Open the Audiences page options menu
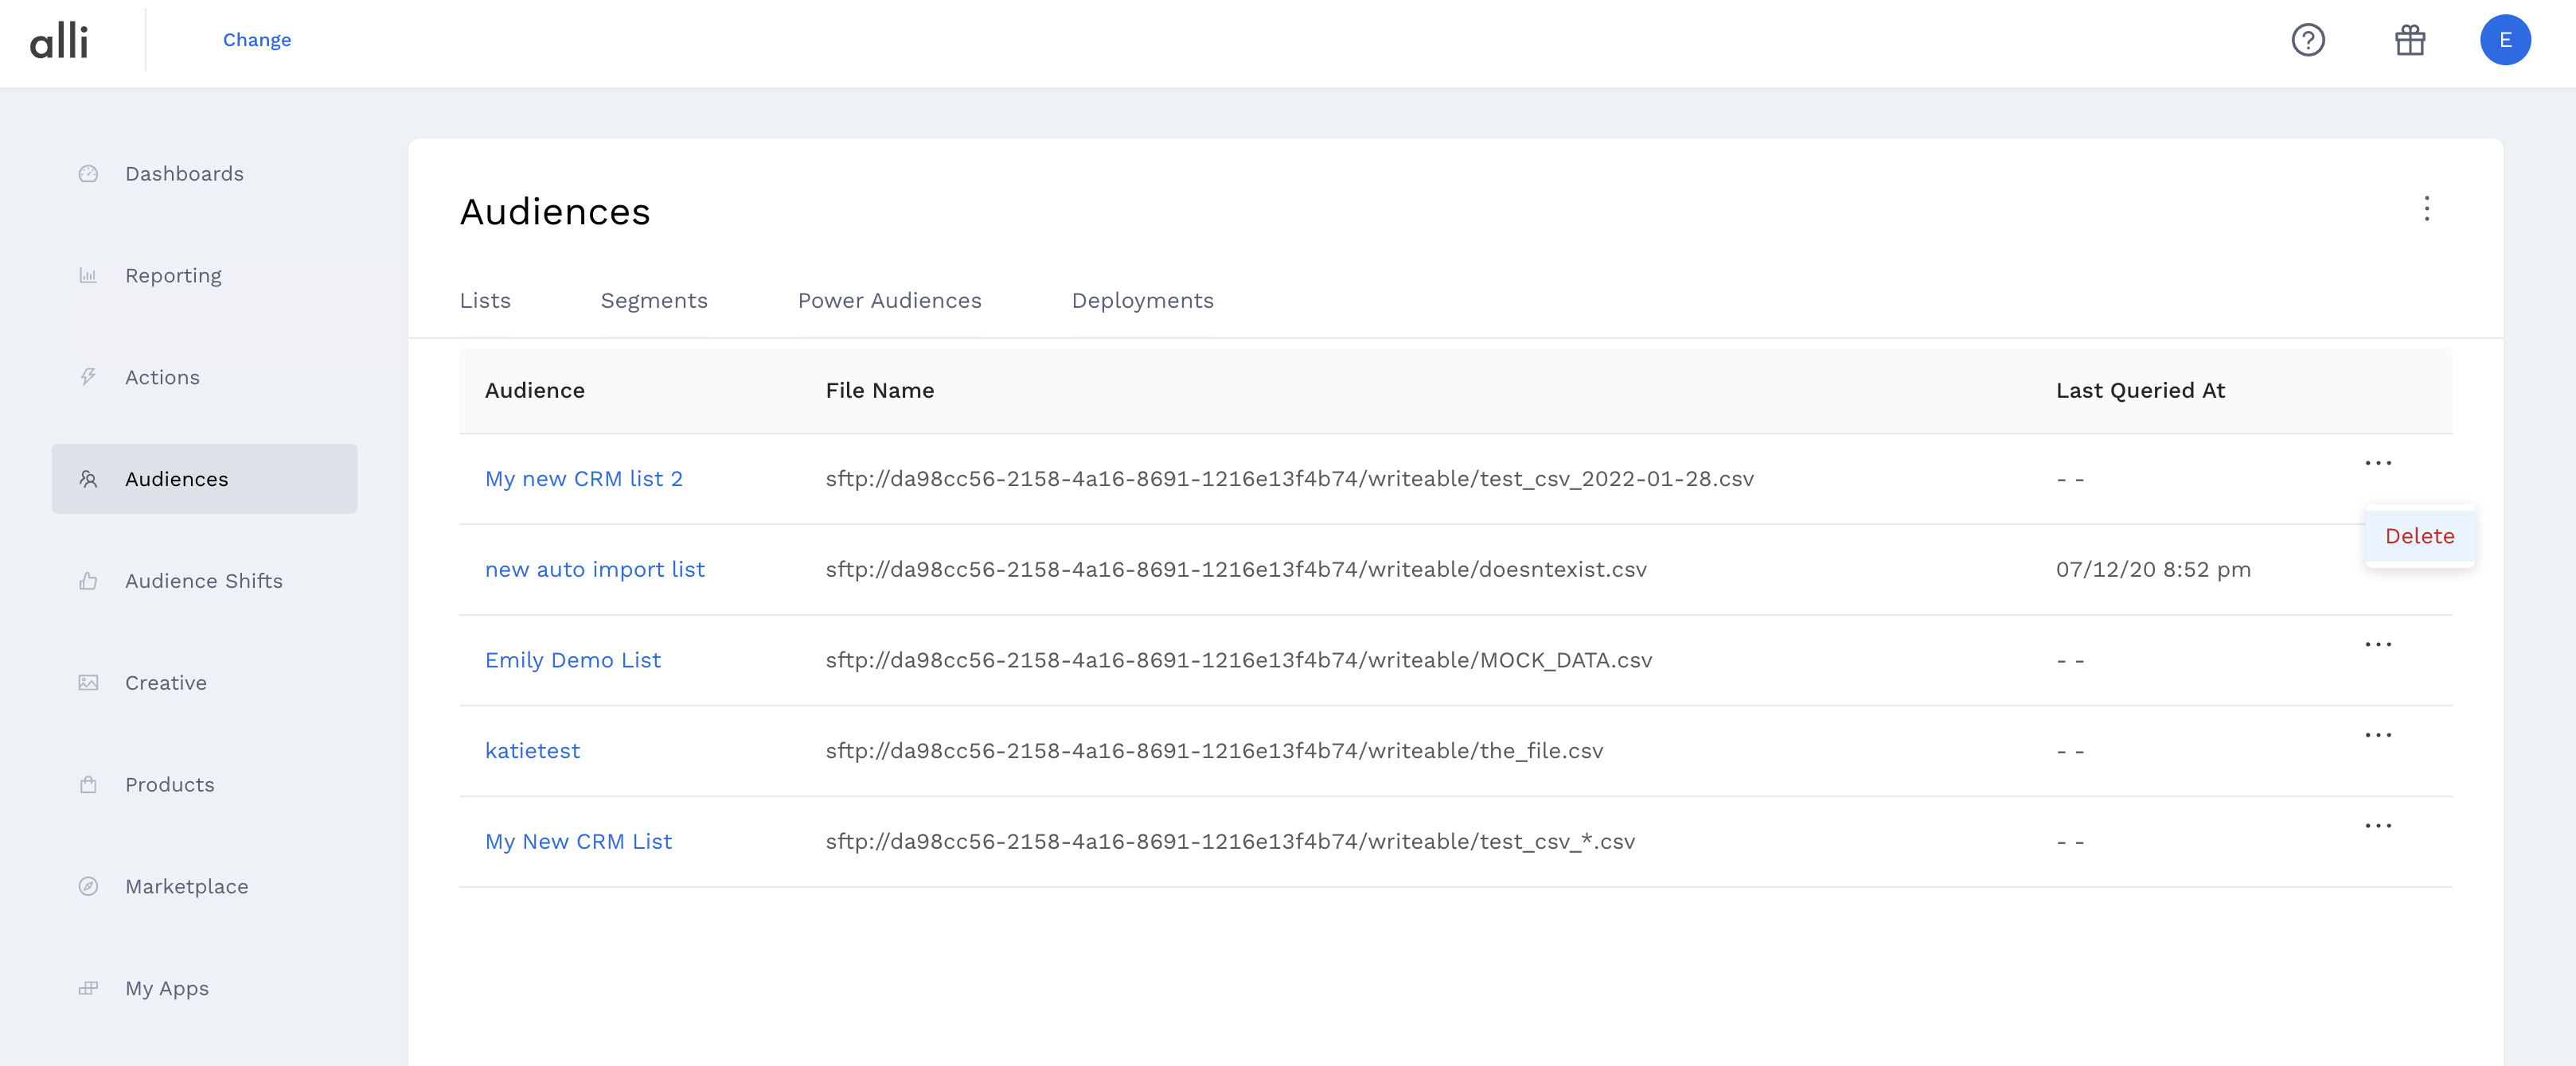Screen dimensions: 2576x1066 pos(2426,210)
